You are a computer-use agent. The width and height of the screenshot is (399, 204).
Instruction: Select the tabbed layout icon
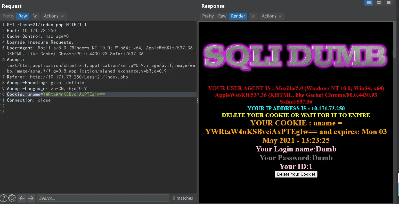pos(388,3)
